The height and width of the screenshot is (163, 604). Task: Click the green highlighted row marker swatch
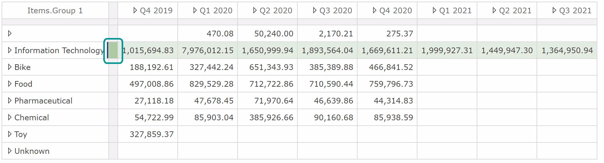tap(113, 51)
